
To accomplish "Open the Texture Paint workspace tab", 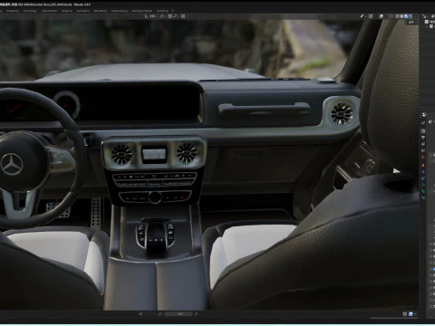I will (49, 11).
